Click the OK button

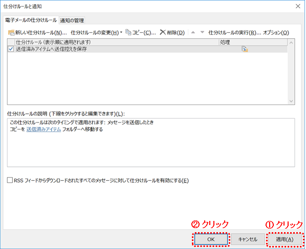211,239
